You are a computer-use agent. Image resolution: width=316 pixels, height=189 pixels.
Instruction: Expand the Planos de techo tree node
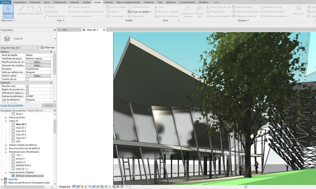(6, 117)
